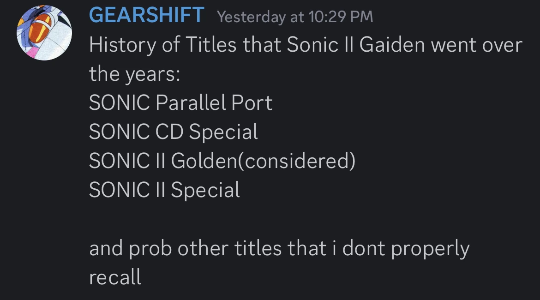Screen dimensions: 540x300
Task: Click GEARSHIFT's robot profile avatar
Action: 44,34
